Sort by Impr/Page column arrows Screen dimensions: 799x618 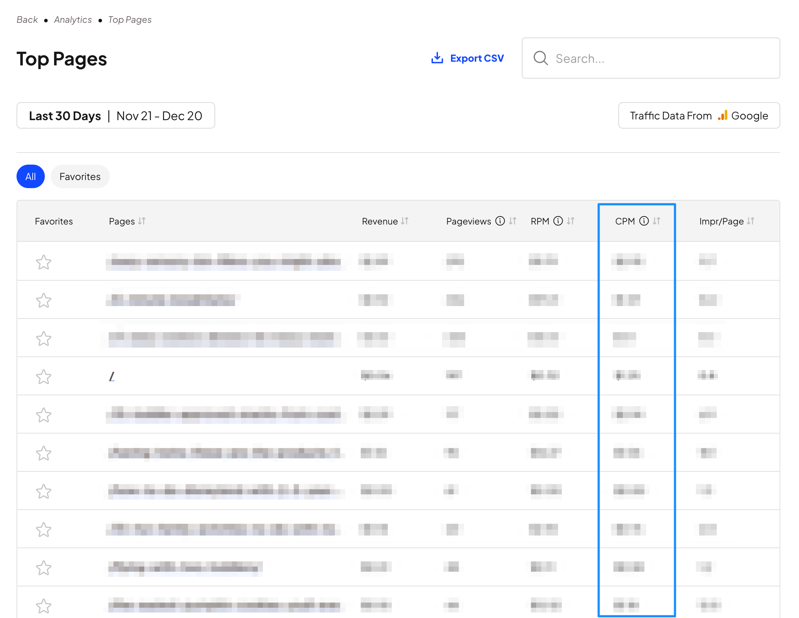(751, 221)
